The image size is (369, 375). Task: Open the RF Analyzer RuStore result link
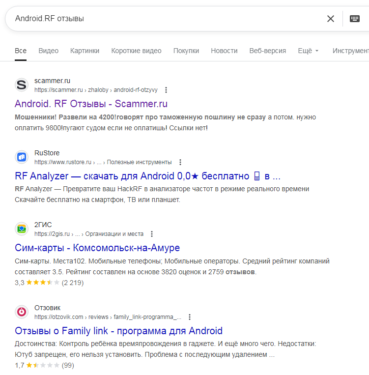click(147, 176)
